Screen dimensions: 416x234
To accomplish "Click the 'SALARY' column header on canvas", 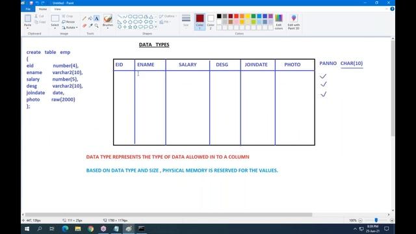I will 188,64.
